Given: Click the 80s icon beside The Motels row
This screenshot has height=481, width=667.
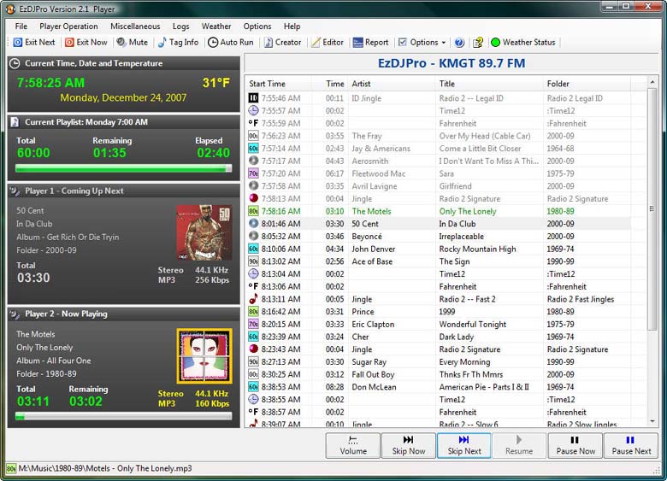Looking at the screenshot, I should pos(253,211).
